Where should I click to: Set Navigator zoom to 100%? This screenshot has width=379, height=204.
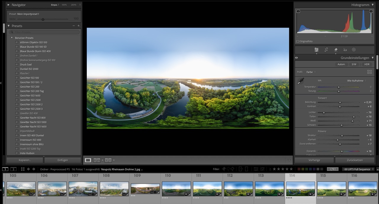[x=64, y=5]
